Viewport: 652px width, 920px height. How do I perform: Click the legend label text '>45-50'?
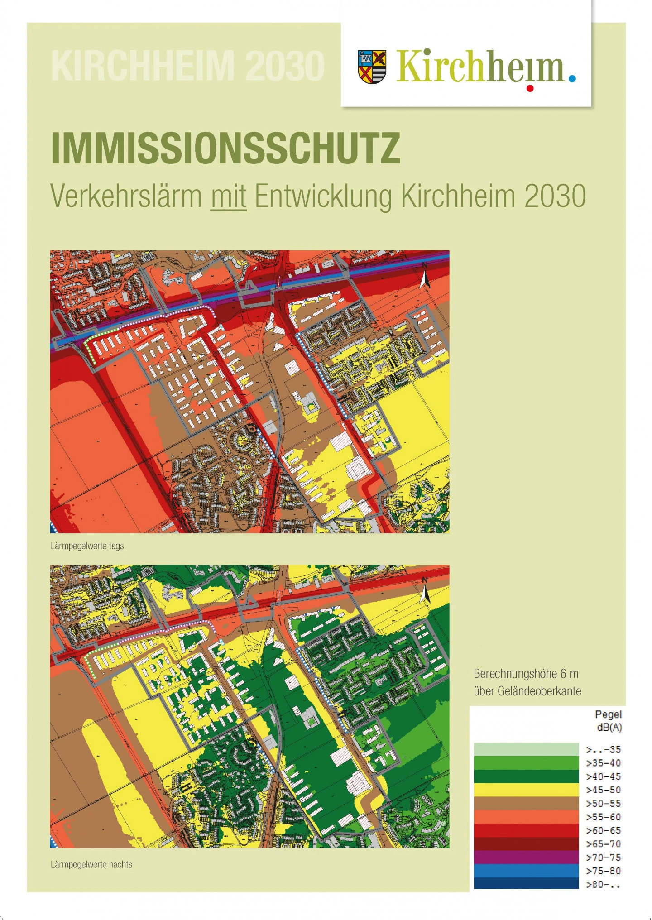(x=603, y=790)
